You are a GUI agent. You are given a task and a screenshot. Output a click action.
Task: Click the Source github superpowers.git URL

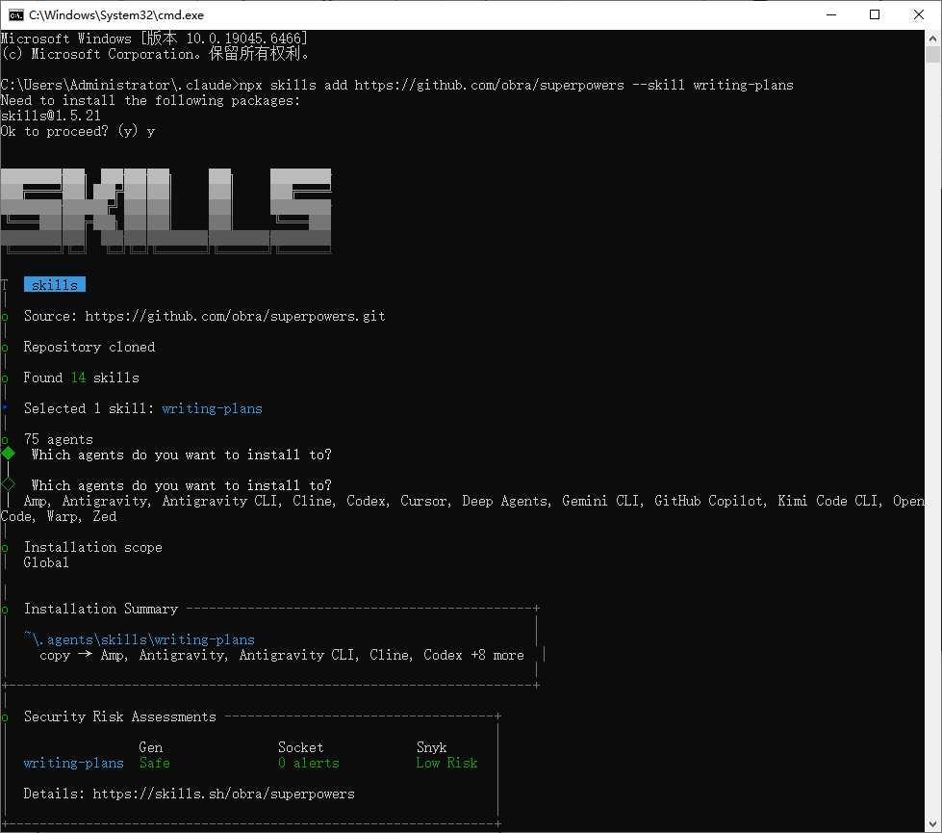tap(235, 316)
